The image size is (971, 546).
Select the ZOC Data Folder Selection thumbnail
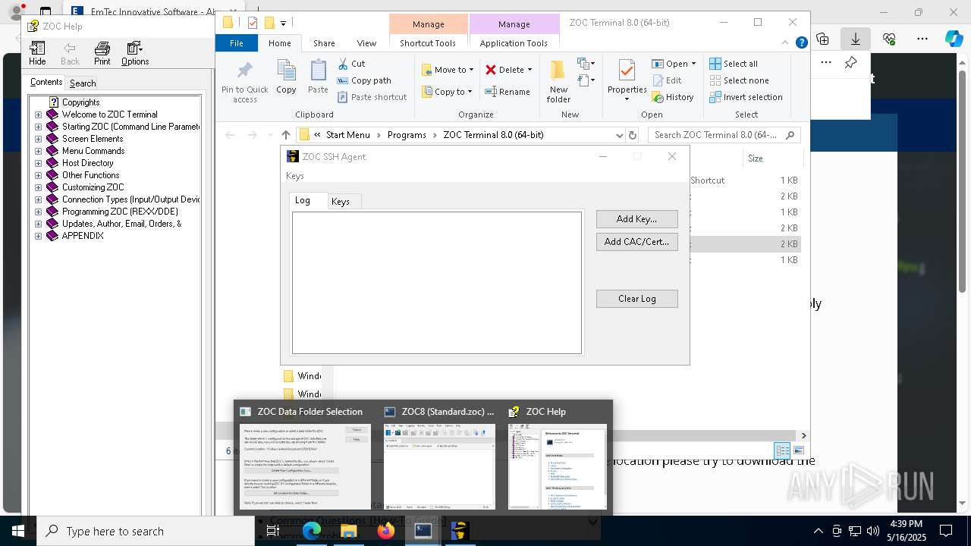[306, 457]
